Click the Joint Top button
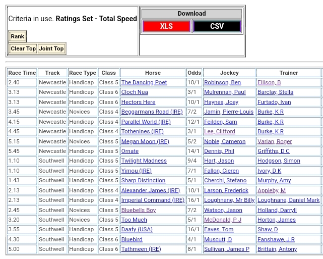The width and height of the screenshot is (323, 259). (51, 49)
